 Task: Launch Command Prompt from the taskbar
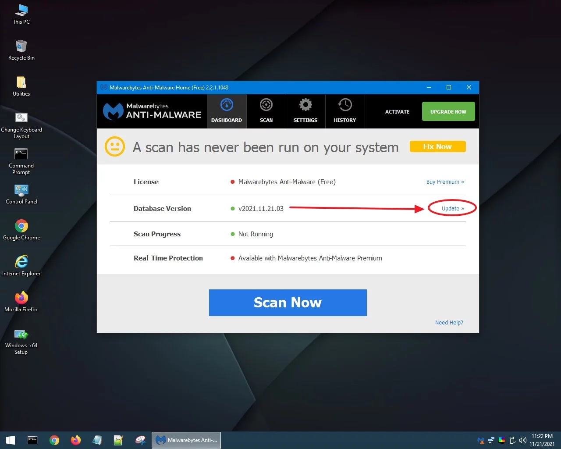(x=32, y=440)
